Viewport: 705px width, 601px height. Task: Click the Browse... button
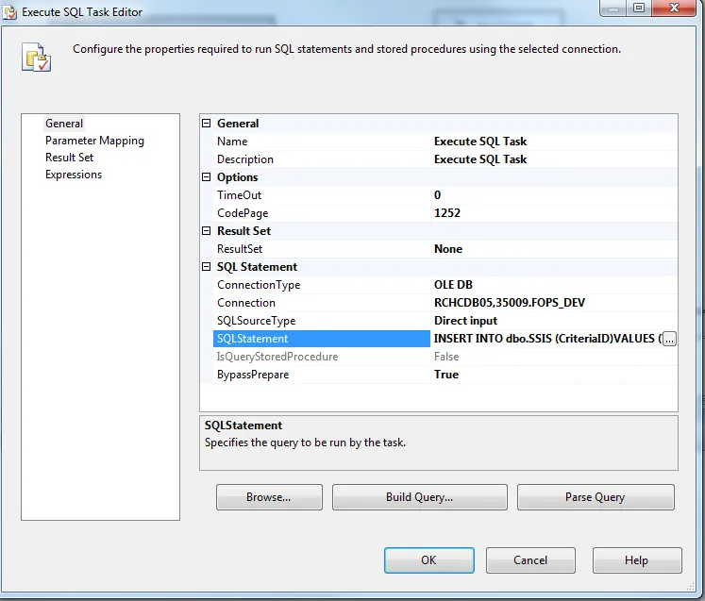[269, 497]
